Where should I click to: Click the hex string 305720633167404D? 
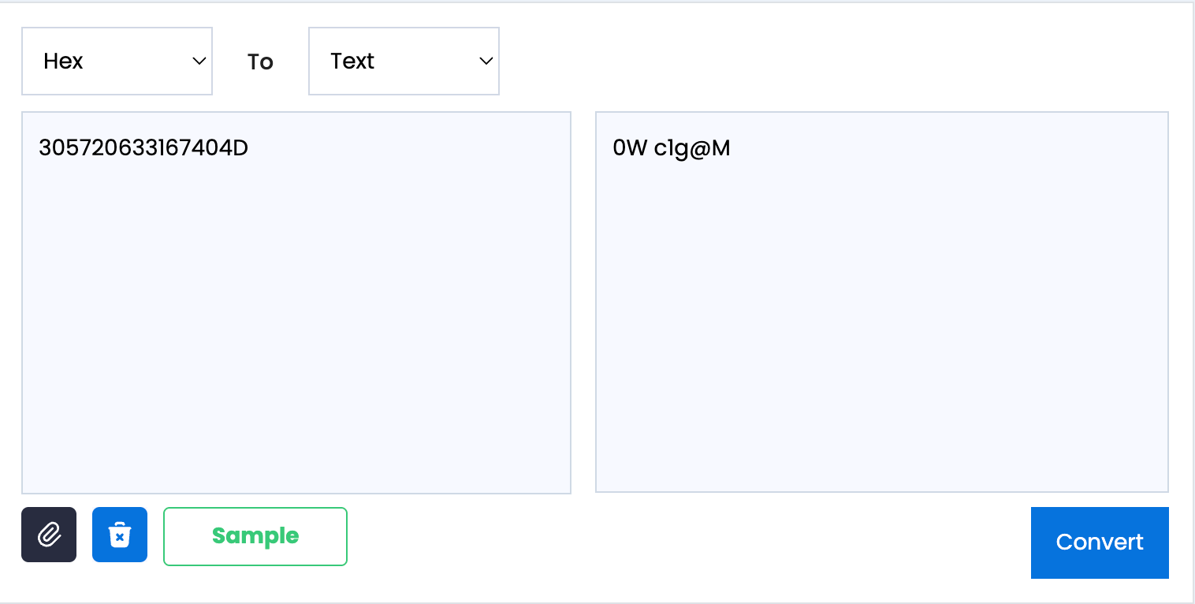coord(143,148)
